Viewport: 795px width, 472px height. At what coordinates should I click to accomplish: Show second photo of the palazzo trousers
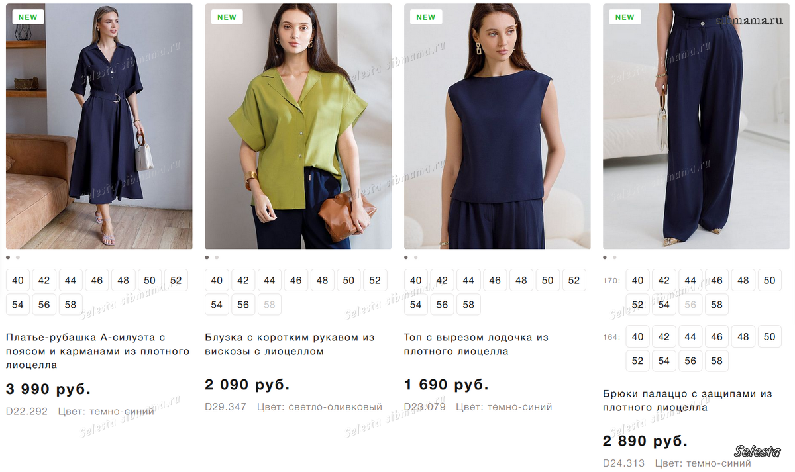(614, 257)
